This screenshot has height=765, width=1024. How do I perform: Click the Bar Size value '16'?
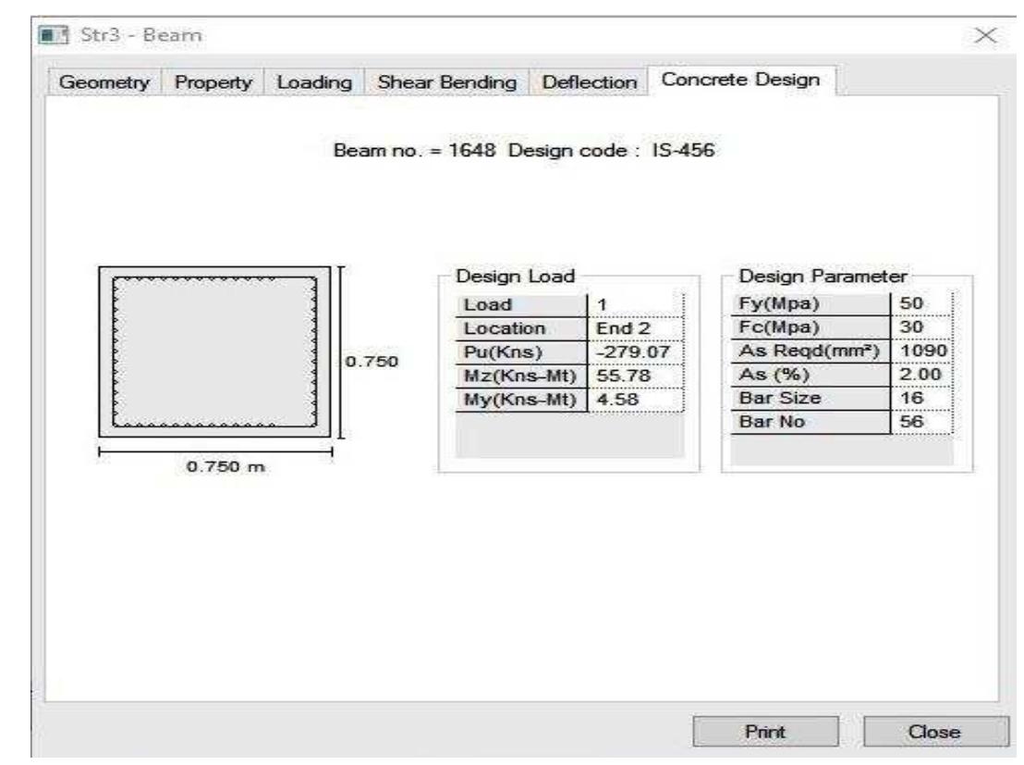coord(921,398)
